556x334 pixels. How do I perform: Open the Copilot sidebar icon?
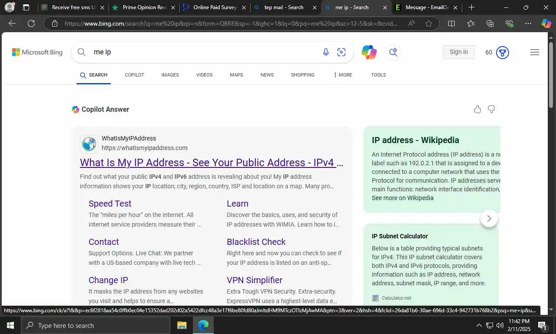546,23
